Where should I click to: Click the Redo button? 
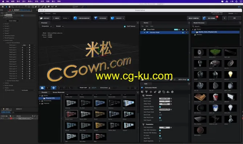point(66,18)
